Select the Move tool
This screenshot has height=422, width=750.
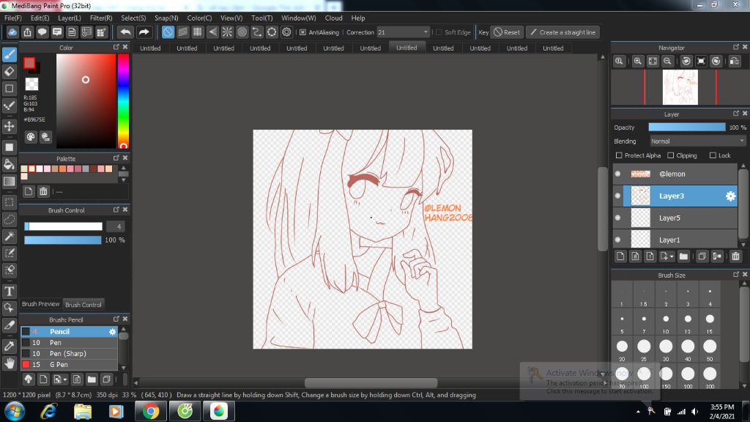point(10,126)
